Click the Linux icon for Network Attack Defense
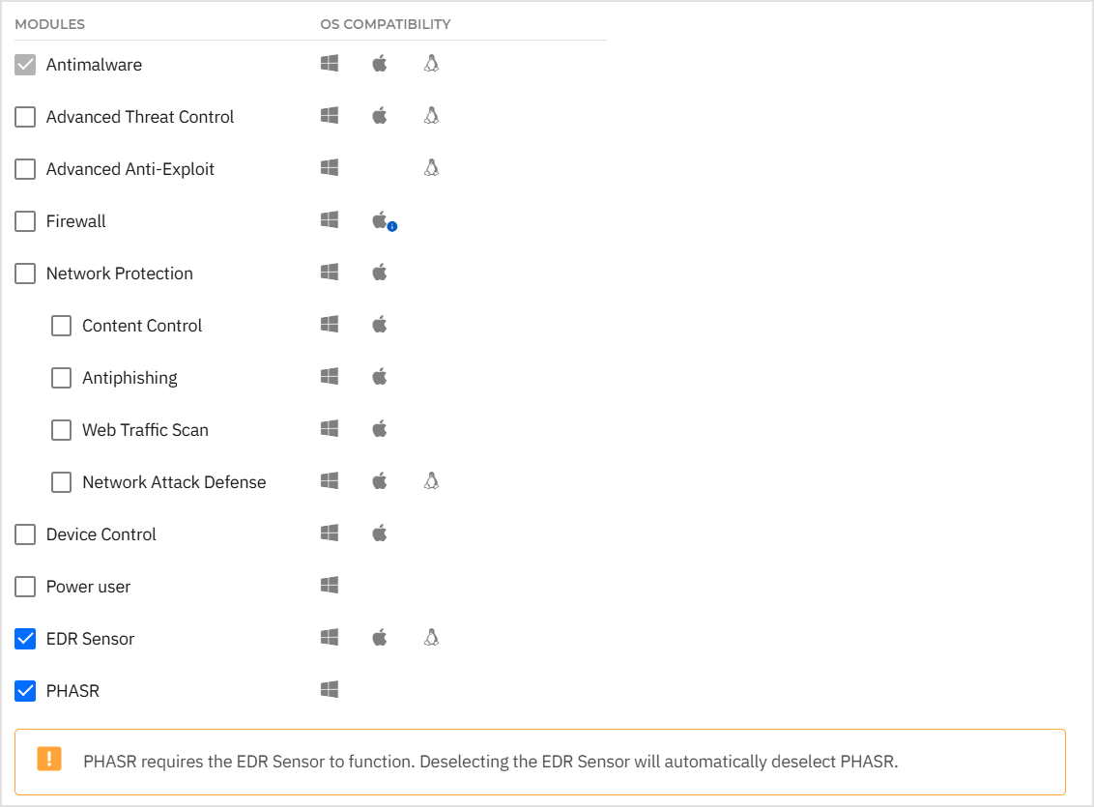This screenshot has height=807, width=1094. tap(431, 480)
